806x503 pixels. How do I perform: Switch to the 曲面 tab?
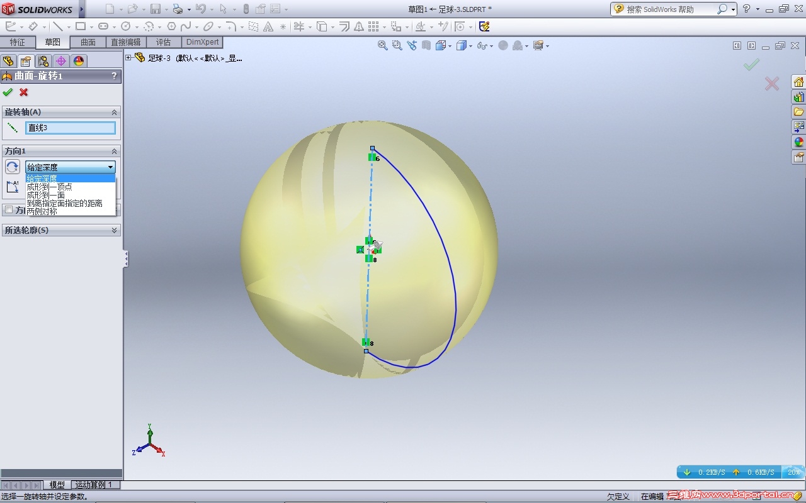[x=88, y=42]
